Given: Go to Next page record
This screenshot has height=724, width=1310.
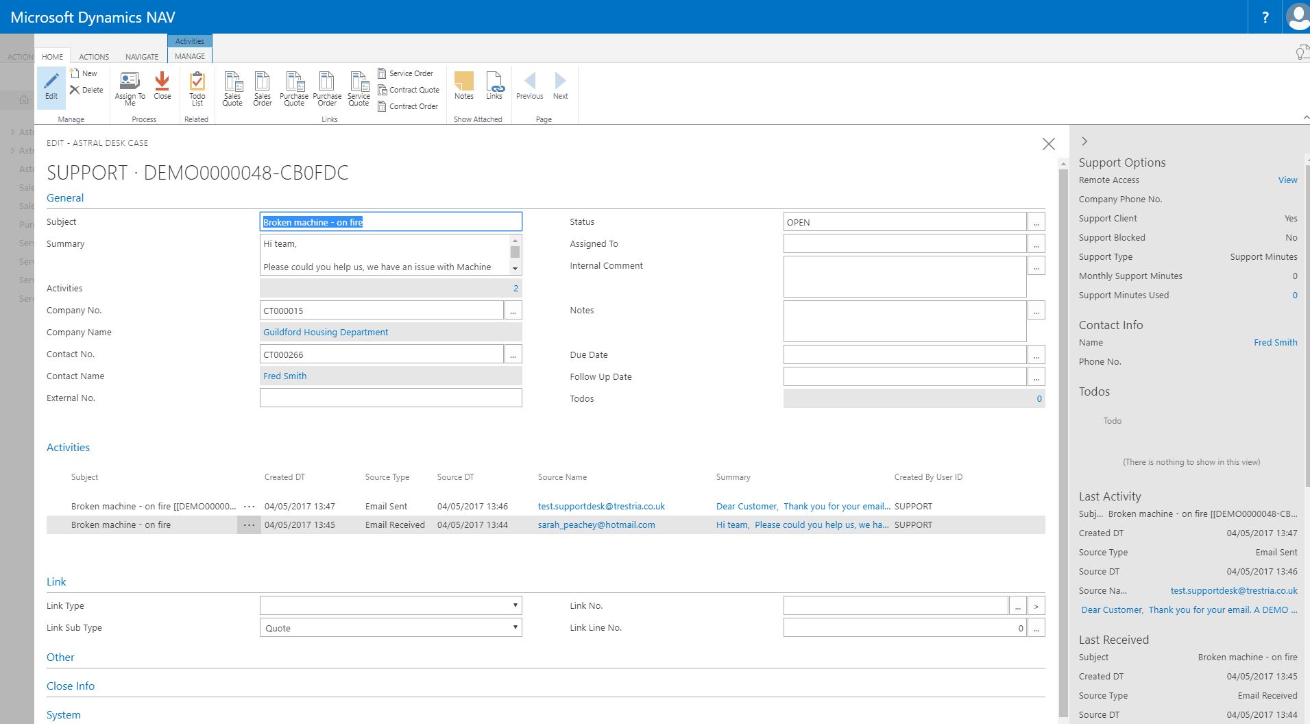Looking at the screenshot, I should pyautogui.click(x=560, y=86).
